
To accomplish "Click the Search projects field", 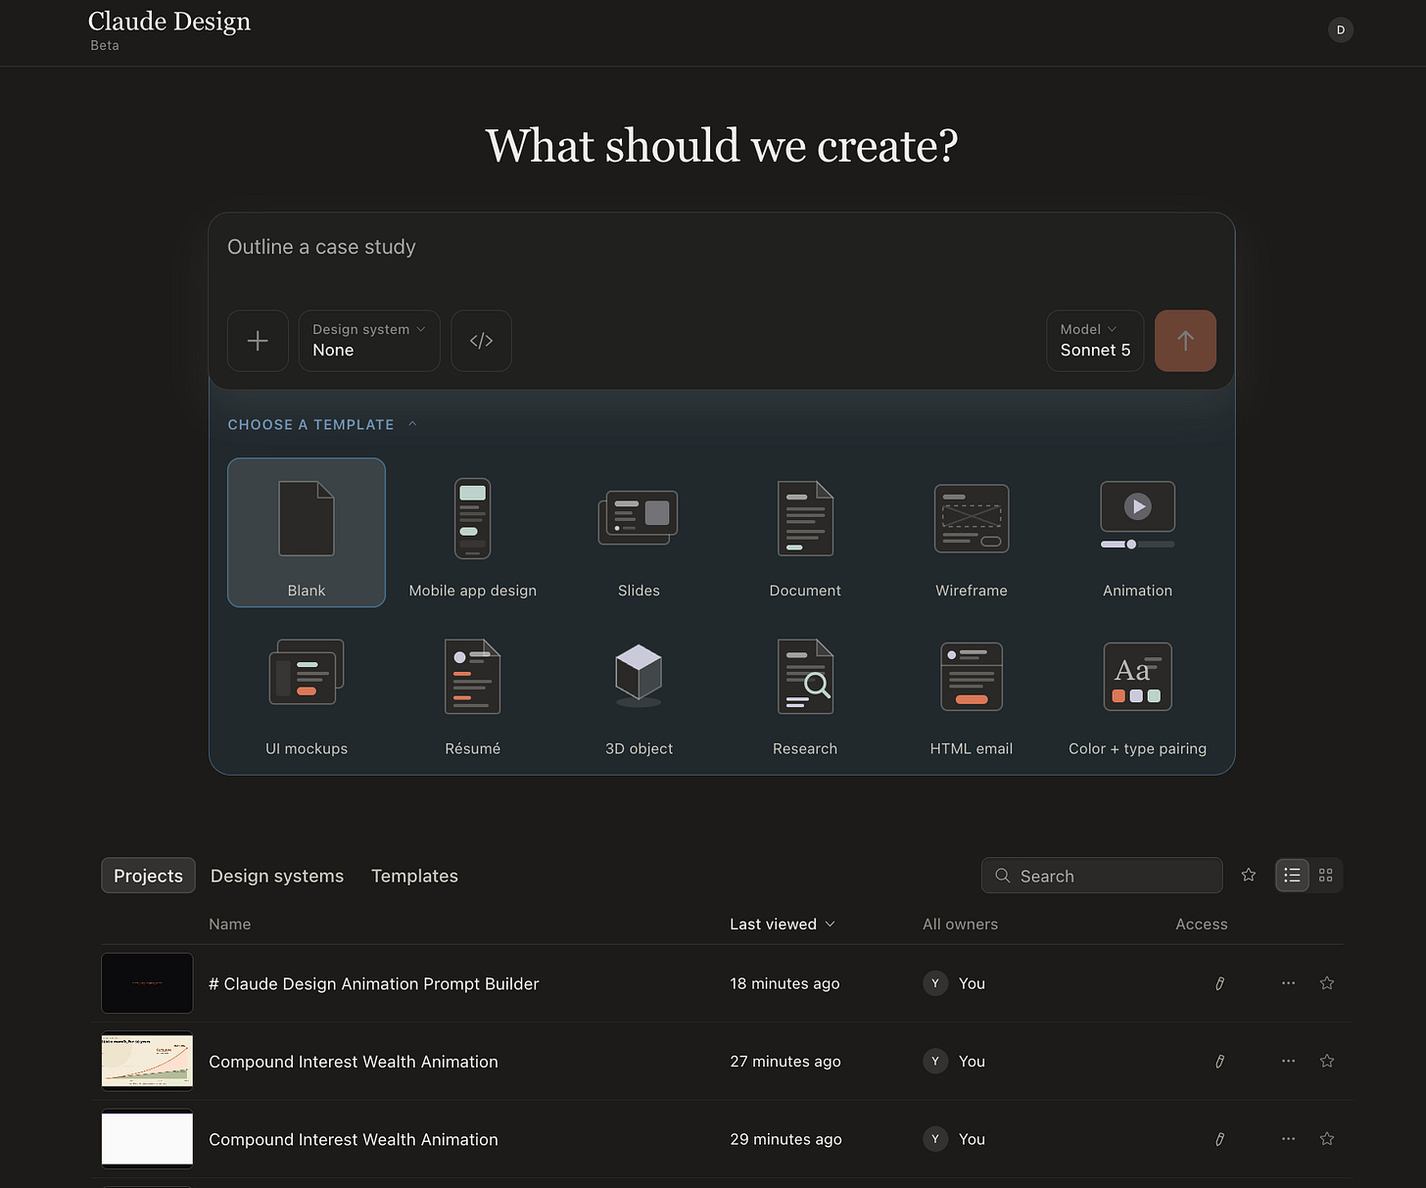I will [x=1102, y=876].
